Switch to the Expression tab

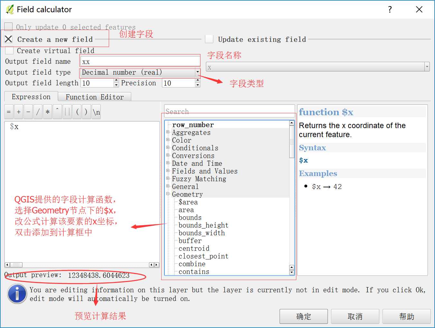click(31, 97)
